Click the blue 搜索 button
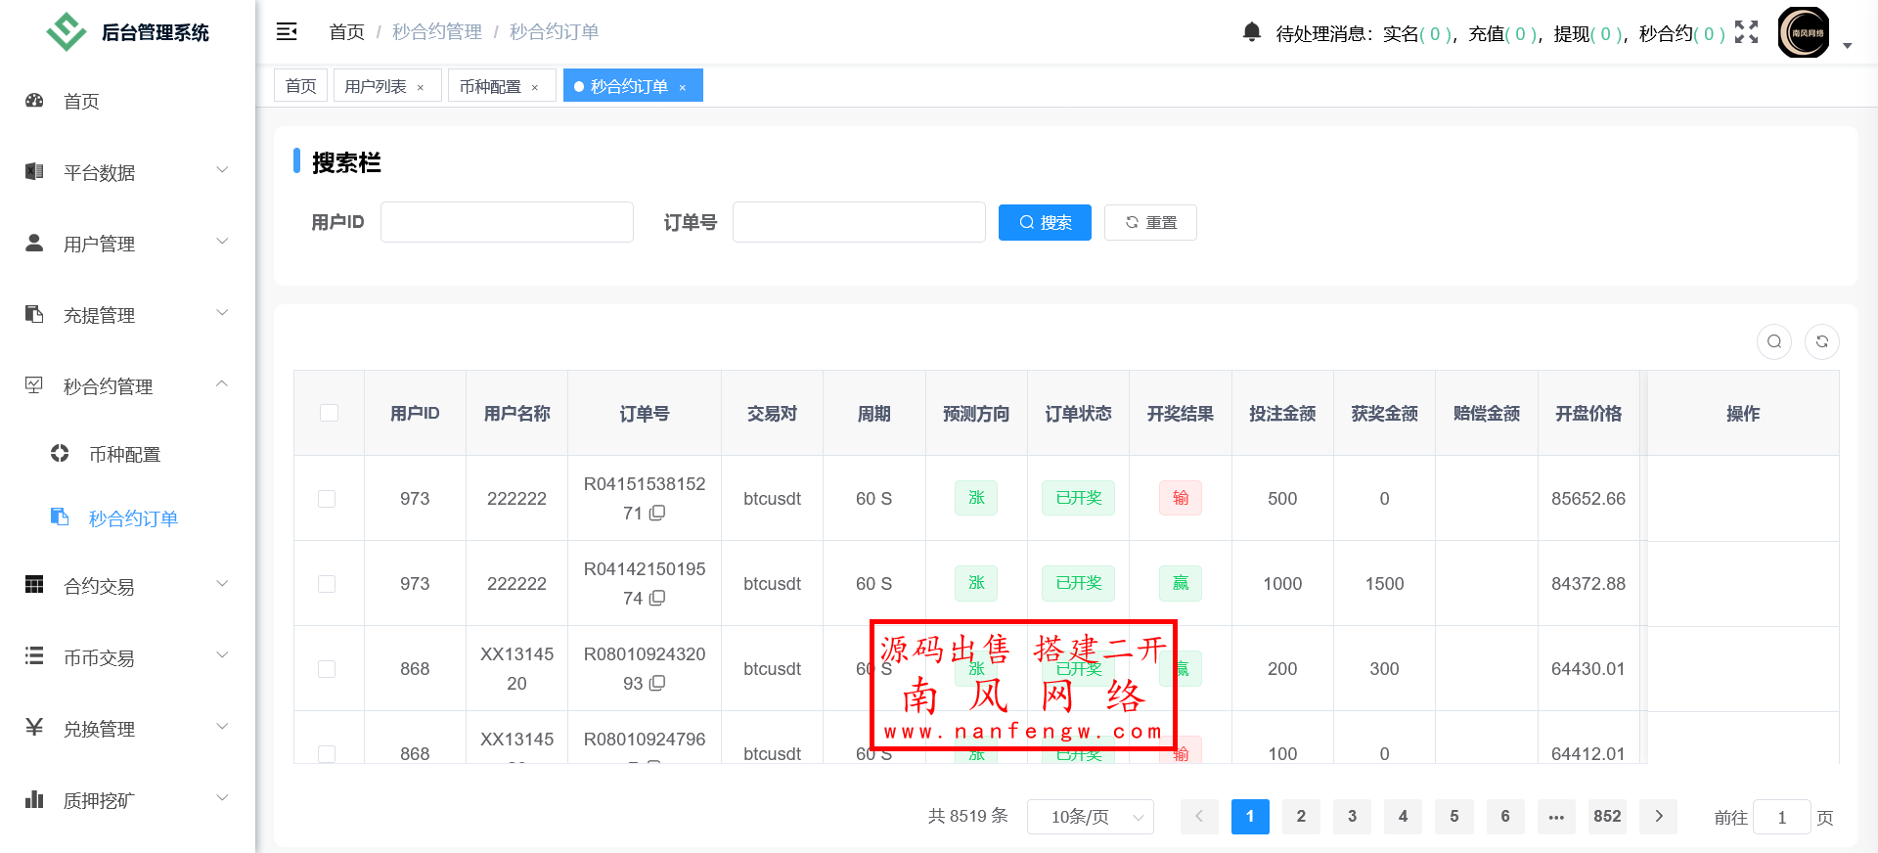The image size is (1878, 853). [1044, 222]
